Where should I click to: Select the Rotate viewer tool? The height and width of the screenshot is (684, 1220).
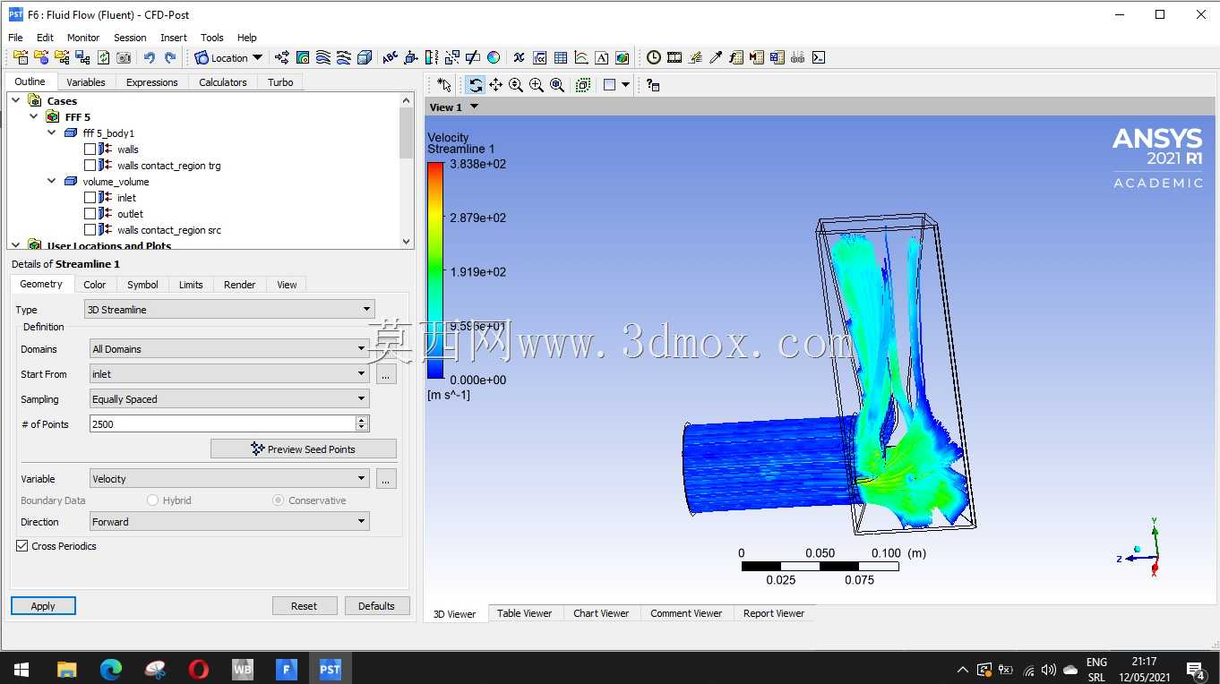(476, 85)
